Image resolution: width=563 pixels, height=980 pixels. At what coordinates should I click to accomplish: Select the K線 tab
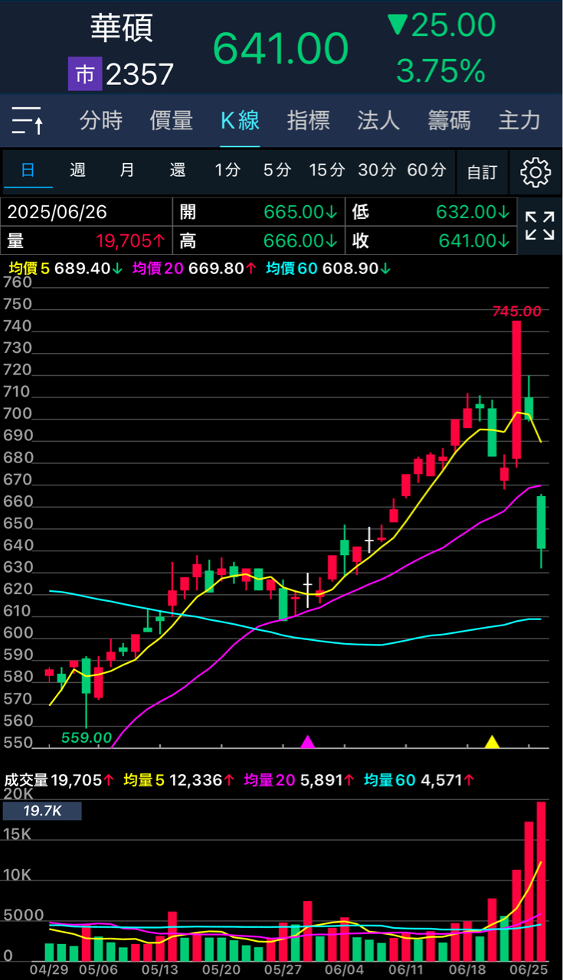[241, 120]
